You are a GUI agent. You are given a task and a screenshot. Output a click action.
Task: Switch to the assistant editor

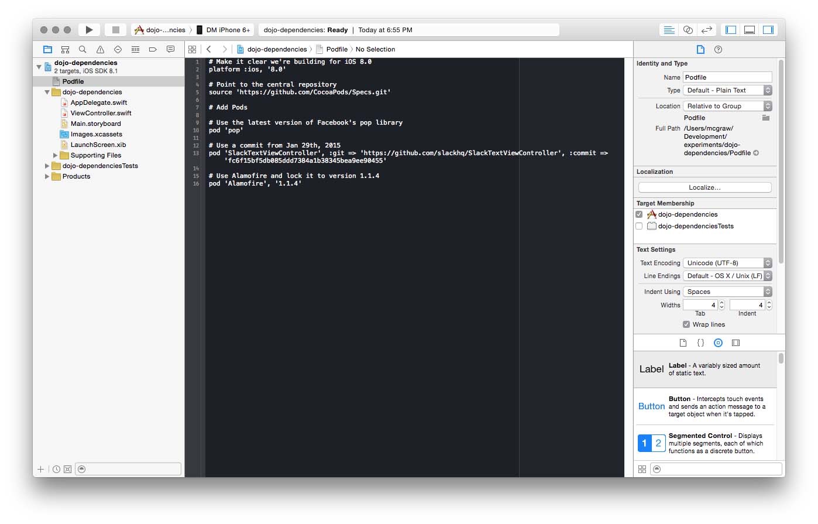click(x=688, y=30)
